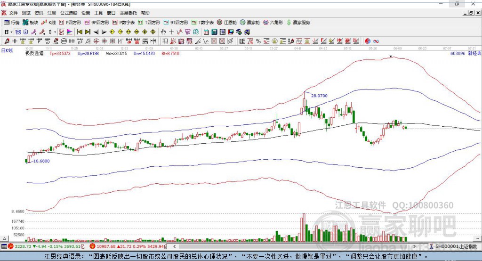Click the scroll-left arrow on bottom scrollbar

[x=175, y=246]
